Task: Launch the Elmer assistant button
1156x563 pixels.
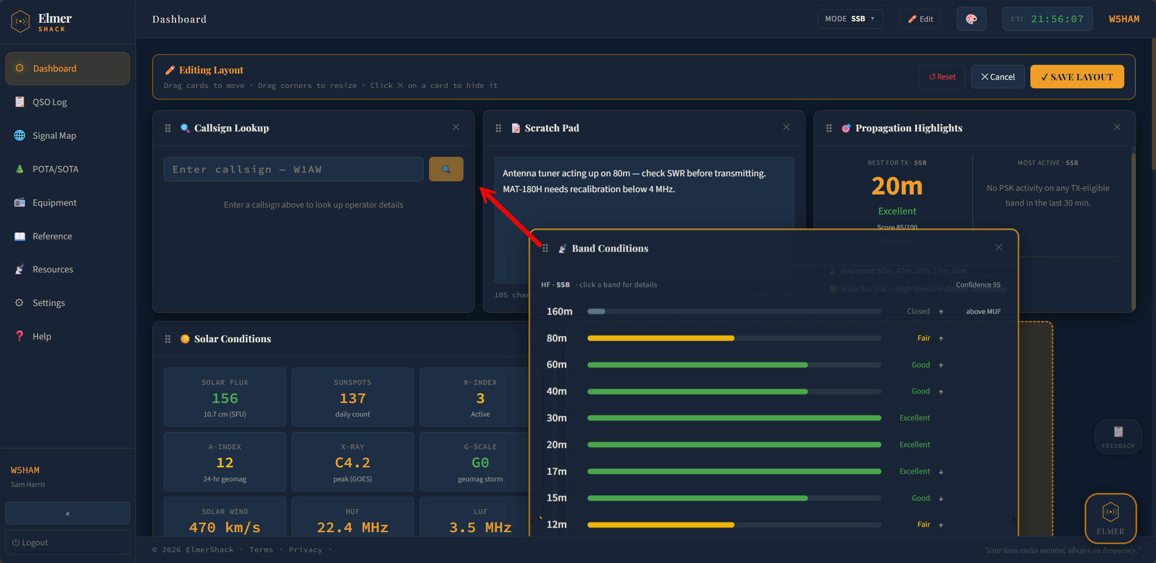Action: click(1110, 518)
